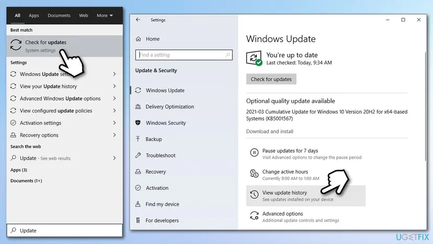The height and width of the screenshot is (244, 433).
Task: Expand arrow for View your Update history result
Action: click(x=115, y=86)
